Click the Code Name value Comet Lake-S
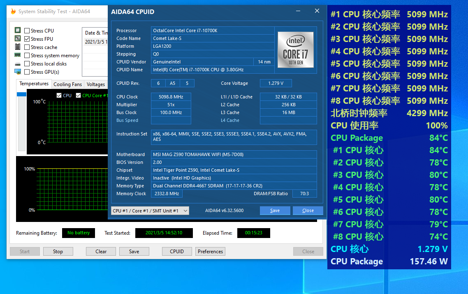The image size is (468, 294). pyautogui.click(x=213, y=38)
